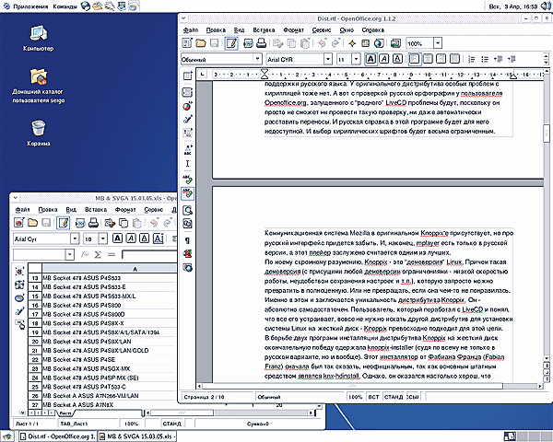Open a file using Writer's folder icon
The width and height of the screenshot is (553, 442).
pyautogui.click(x=201, y=43)
